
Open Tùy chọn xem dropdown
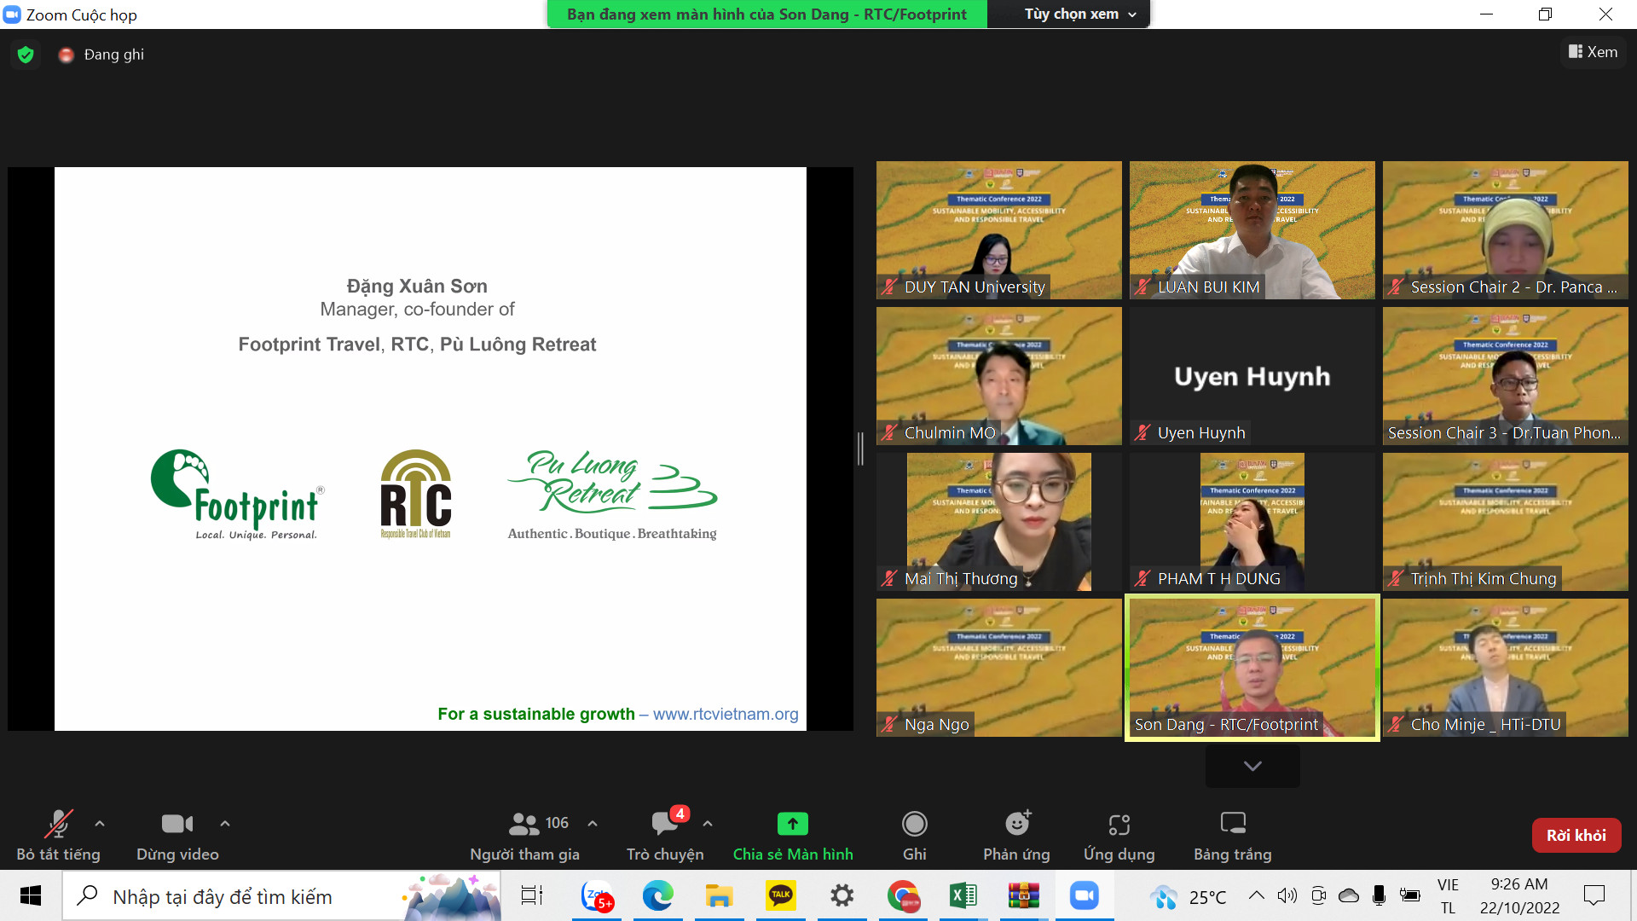1079,14
